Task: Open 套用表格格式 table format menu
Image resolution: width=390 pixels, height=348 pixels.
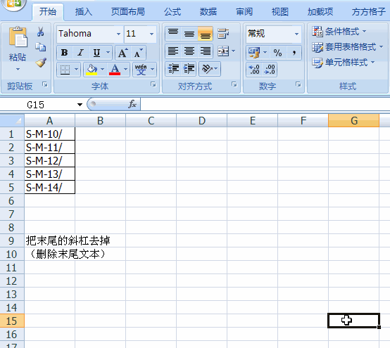Action: pyautogui.click(x=348, y=46)
